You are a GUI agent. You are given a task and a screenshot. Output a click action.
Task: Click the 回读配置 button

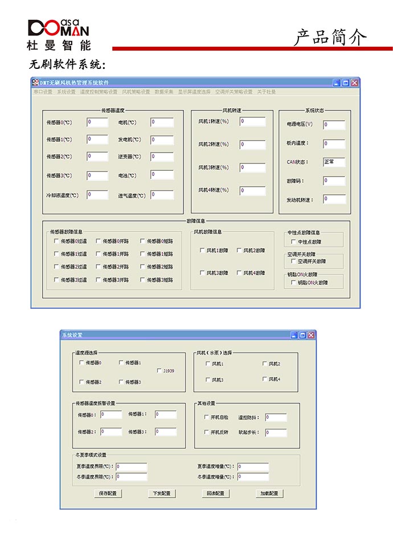(215, 493)
